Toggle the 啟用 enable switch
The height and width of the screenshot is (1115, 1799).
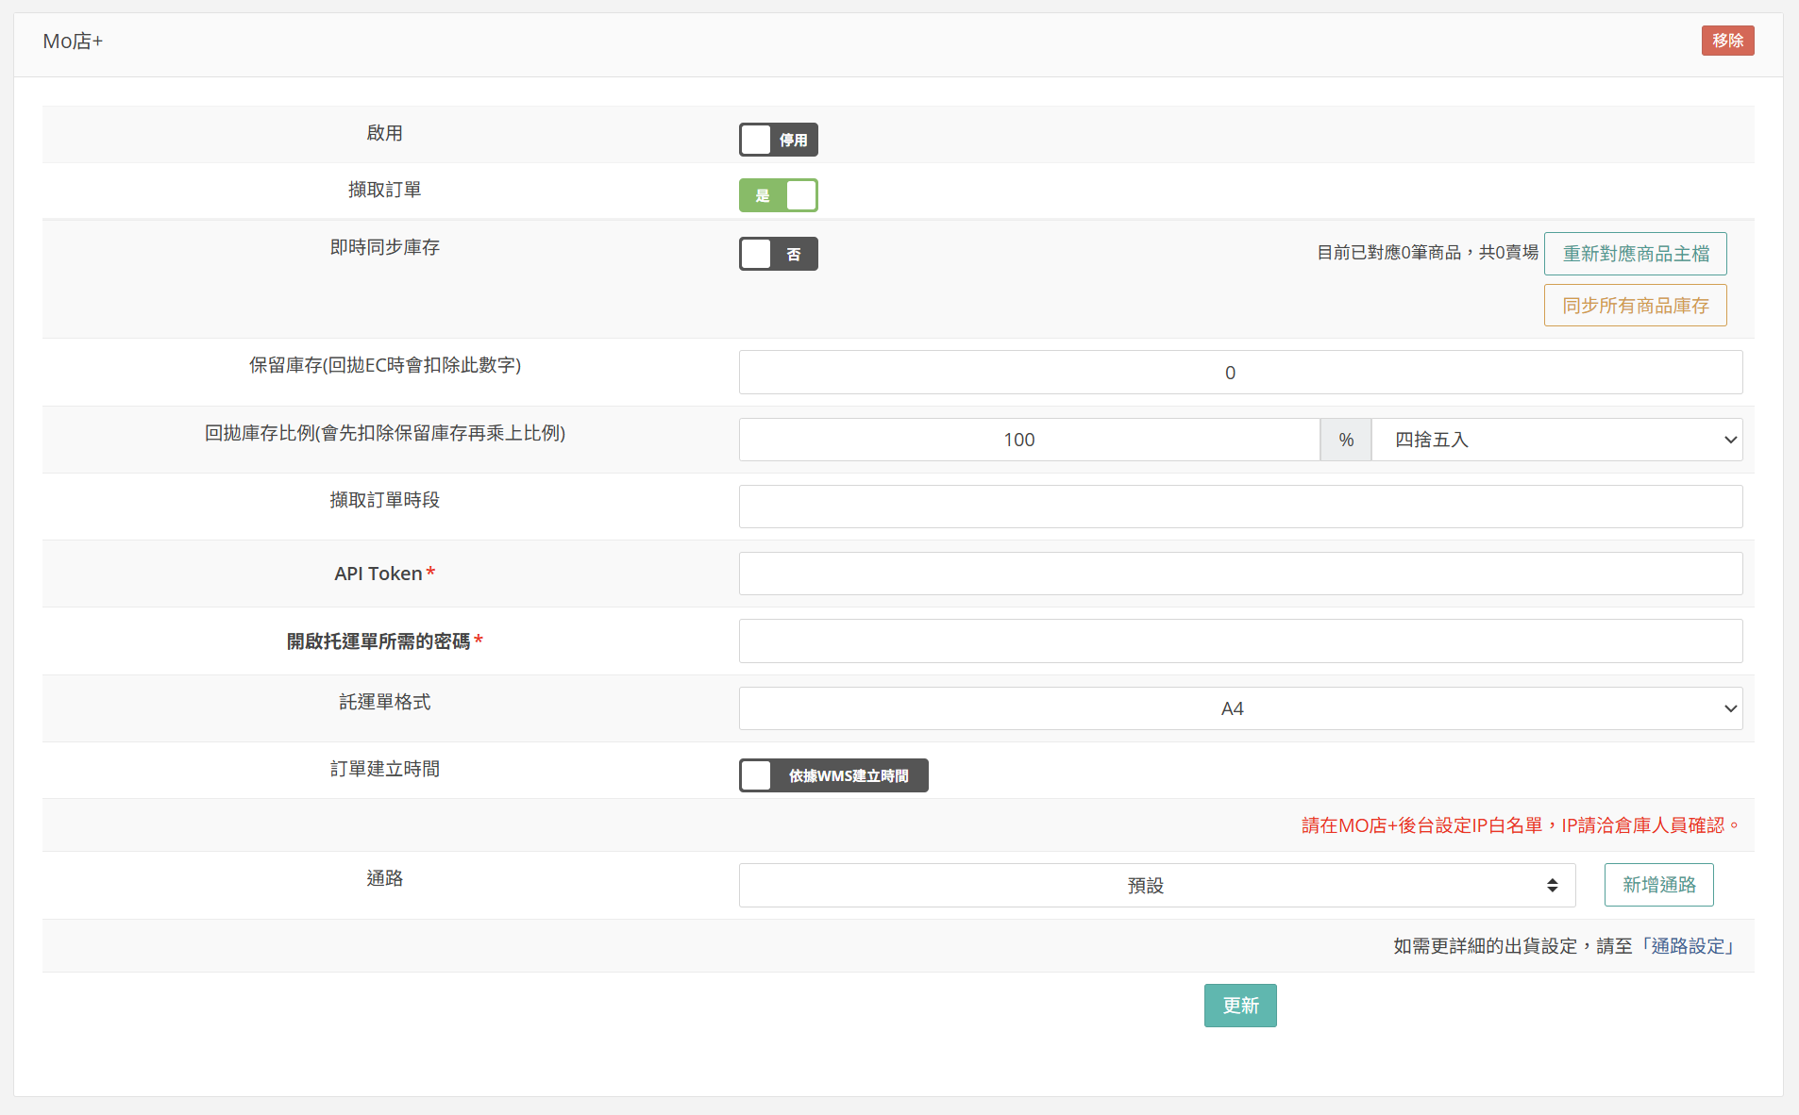(778, 140)
